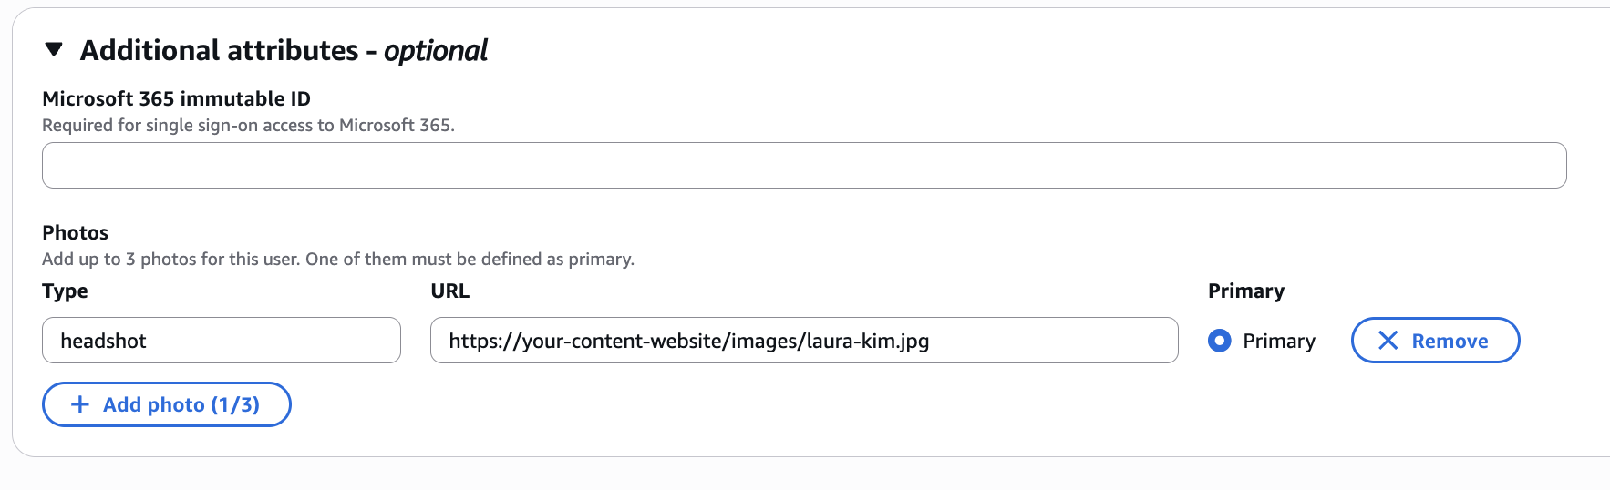Click the Additional attributes heading text
Screen dimensions: 1610x490
click(219, 50)
